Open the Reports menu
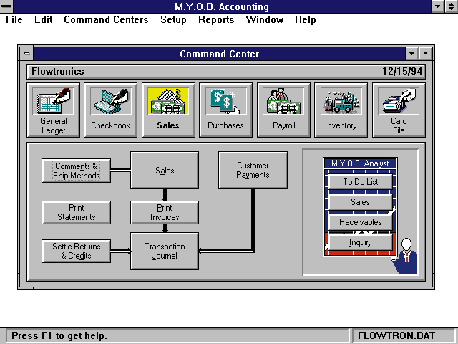Screen dimensions: 458x344 [216, 20]
